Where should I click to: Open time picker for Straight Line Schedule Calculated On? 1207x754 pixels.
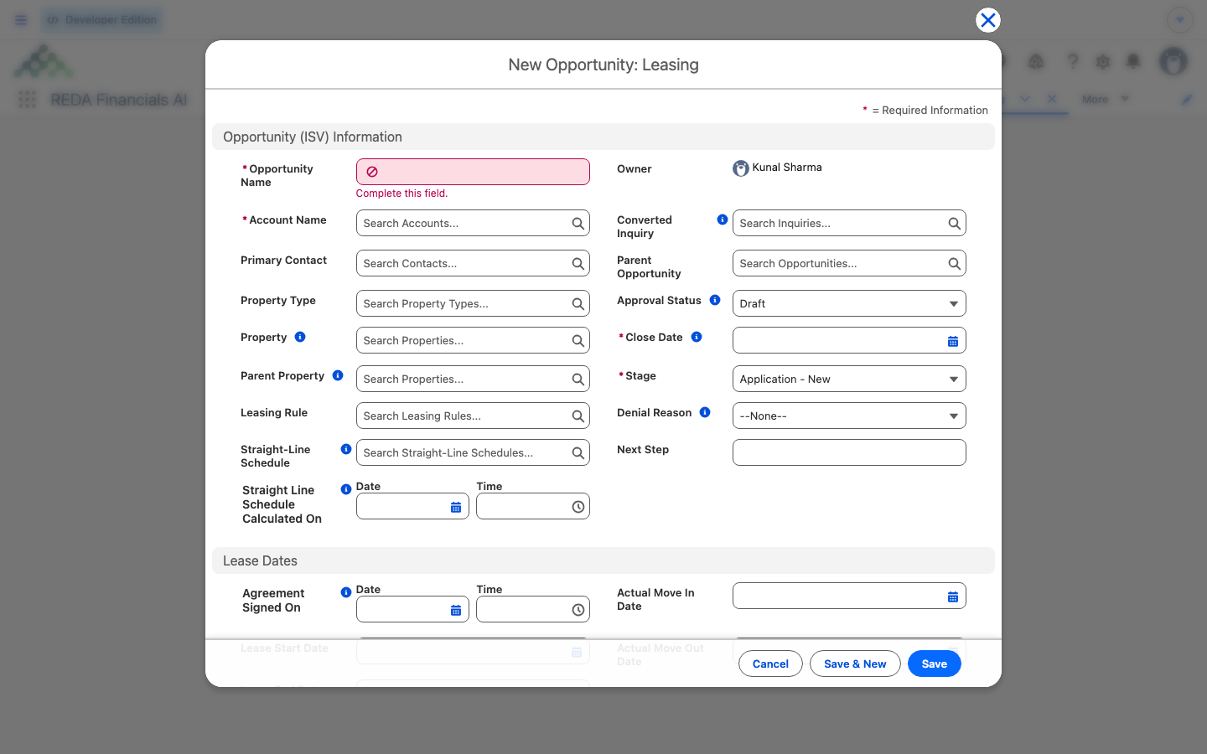pos(578,507)
